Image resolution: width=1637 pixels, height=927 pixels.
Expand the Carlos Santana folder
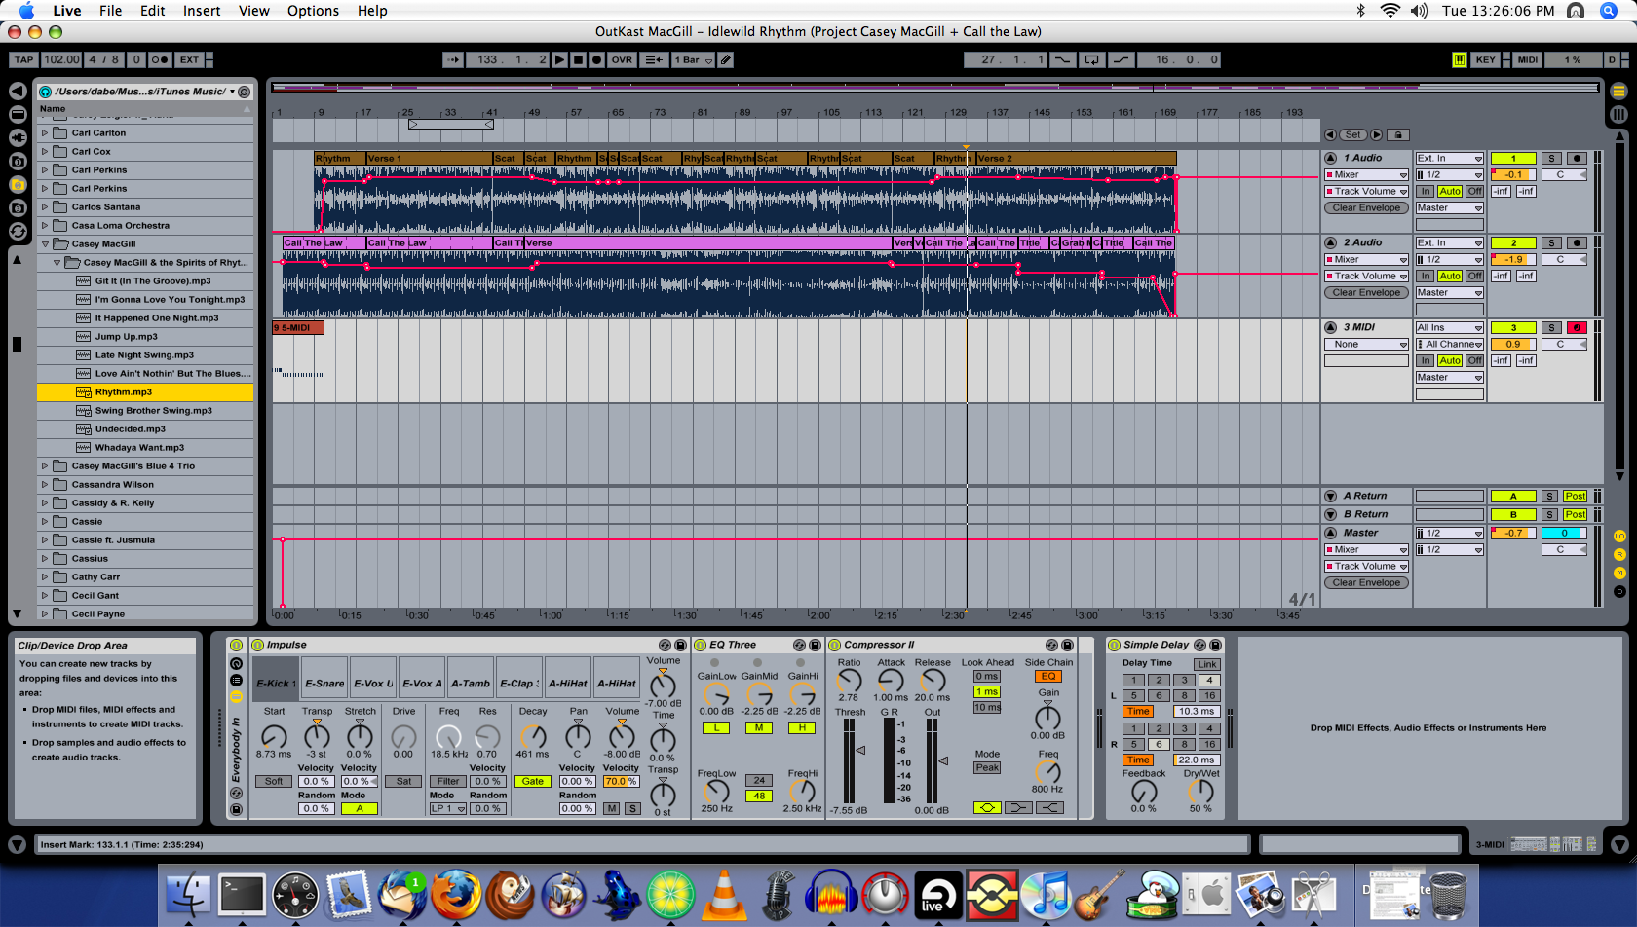(44, 207)
